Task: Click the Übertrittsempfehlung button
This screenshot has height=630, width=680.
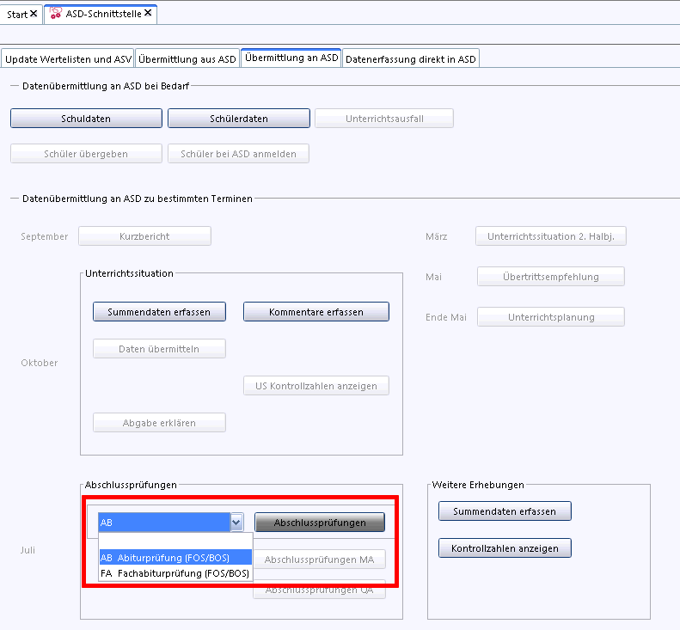Action: pos(550,277)
